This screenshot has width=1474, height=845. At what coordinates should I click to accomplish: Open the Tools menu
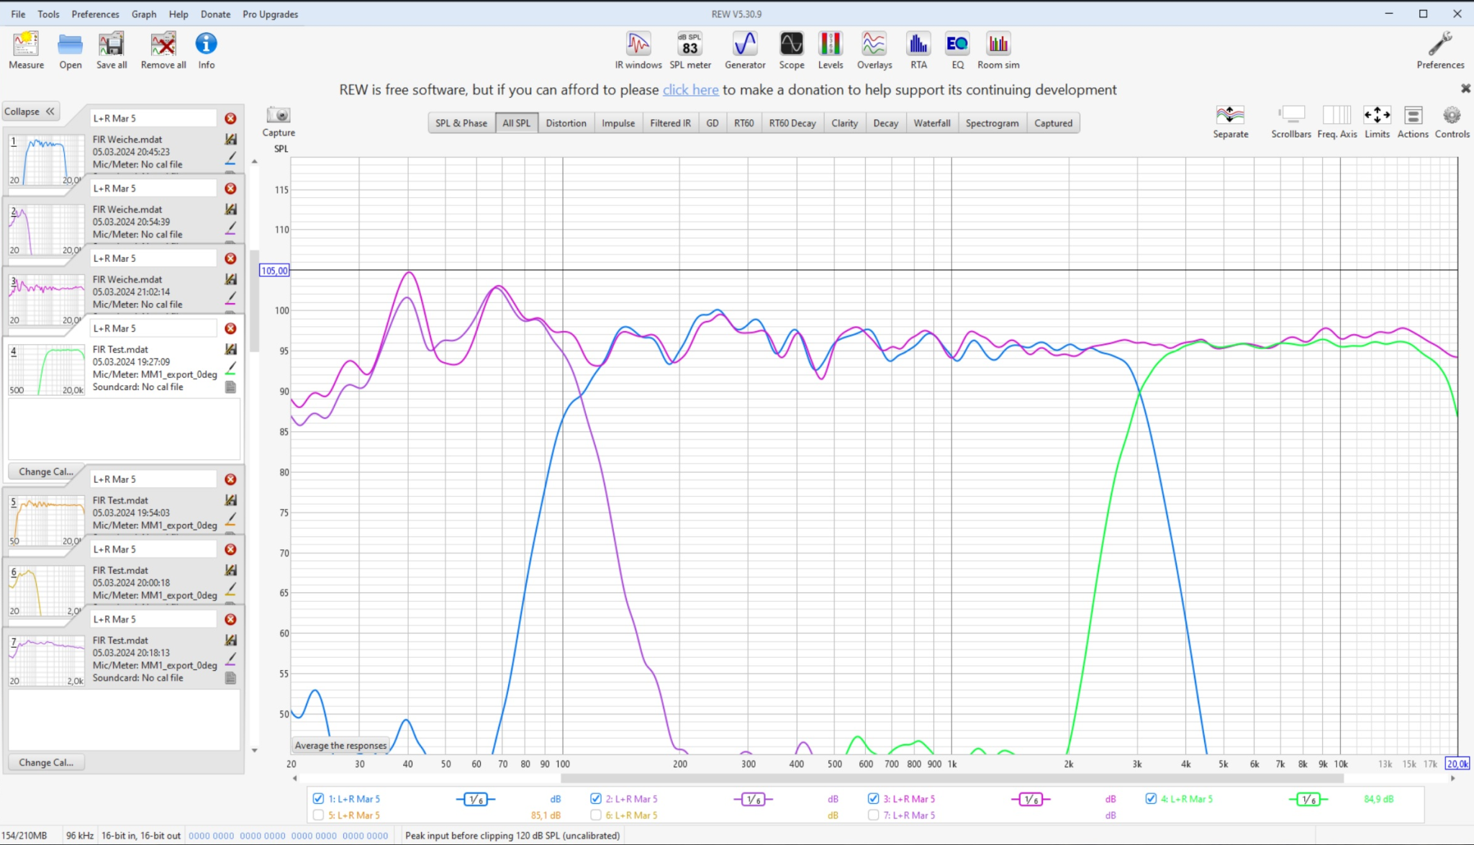click(x=48, y=14)
